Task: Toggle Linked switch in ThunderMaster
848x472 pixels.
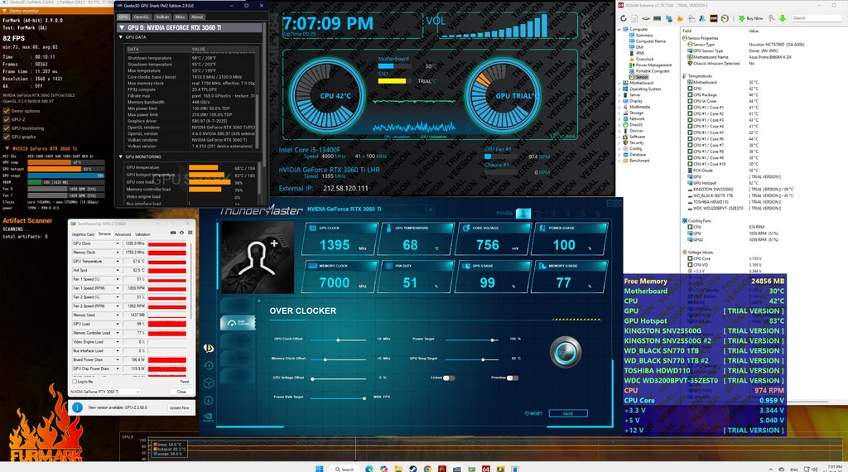Action: click(449, 378)
